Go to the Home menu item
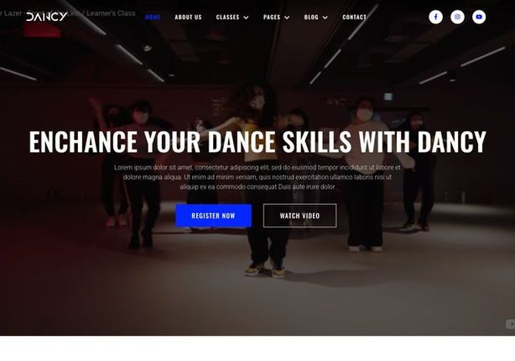The image size is (515, 361). [x=153, y=17]
